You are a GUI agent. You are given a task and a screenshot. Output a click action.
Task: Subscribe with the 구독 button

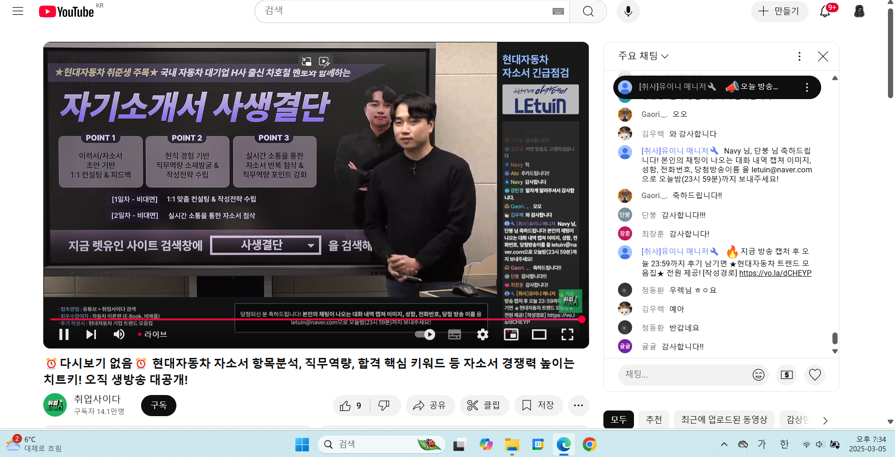158,405
